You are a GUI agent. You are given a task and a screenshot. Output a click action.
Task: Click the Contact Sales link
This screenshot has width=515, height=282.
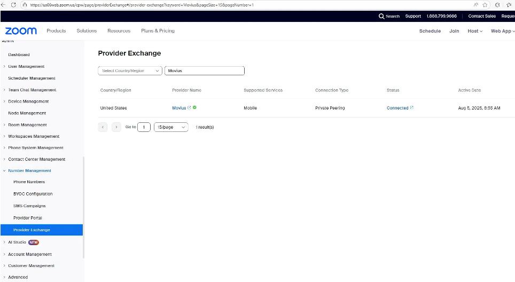482,16
